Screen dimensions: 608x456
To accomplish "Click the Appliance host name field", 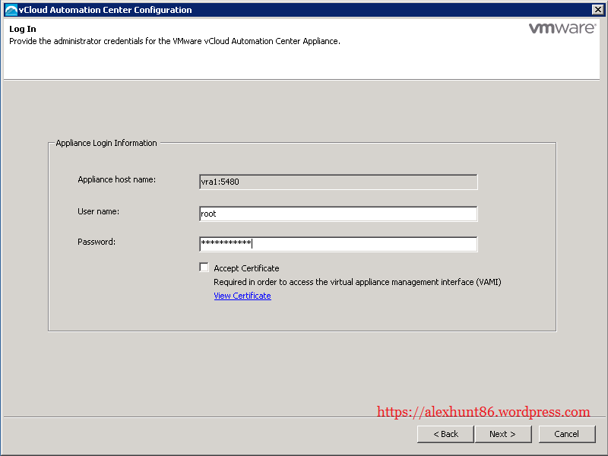I will click(x=337, y=182).
